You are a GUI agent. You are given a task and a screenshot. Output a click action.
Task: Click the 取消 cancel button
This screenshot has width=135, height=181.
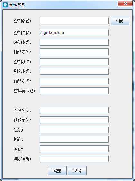pyautogui.click(x=77, y=171)
